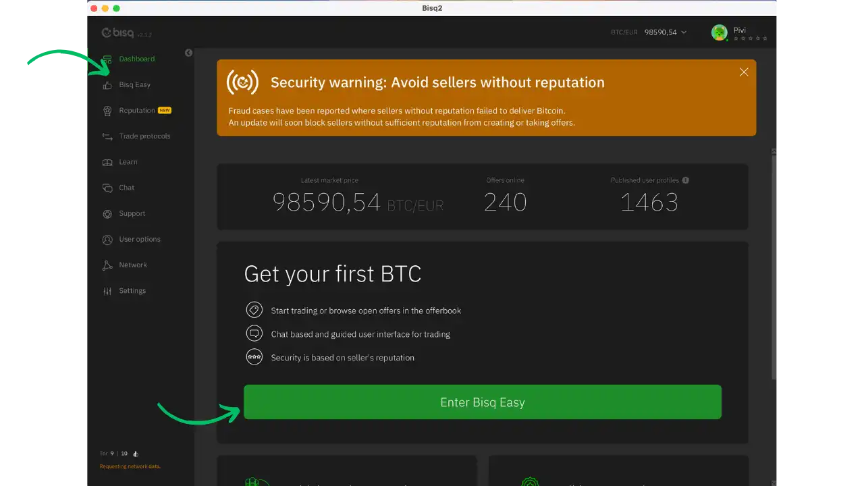Click the Network nodes icon
Viewport: 864px width, 486px height.
(107, 265)
